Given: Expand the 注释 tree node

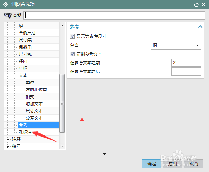Looking at the screenshot, I should click(x=7, y=139).
